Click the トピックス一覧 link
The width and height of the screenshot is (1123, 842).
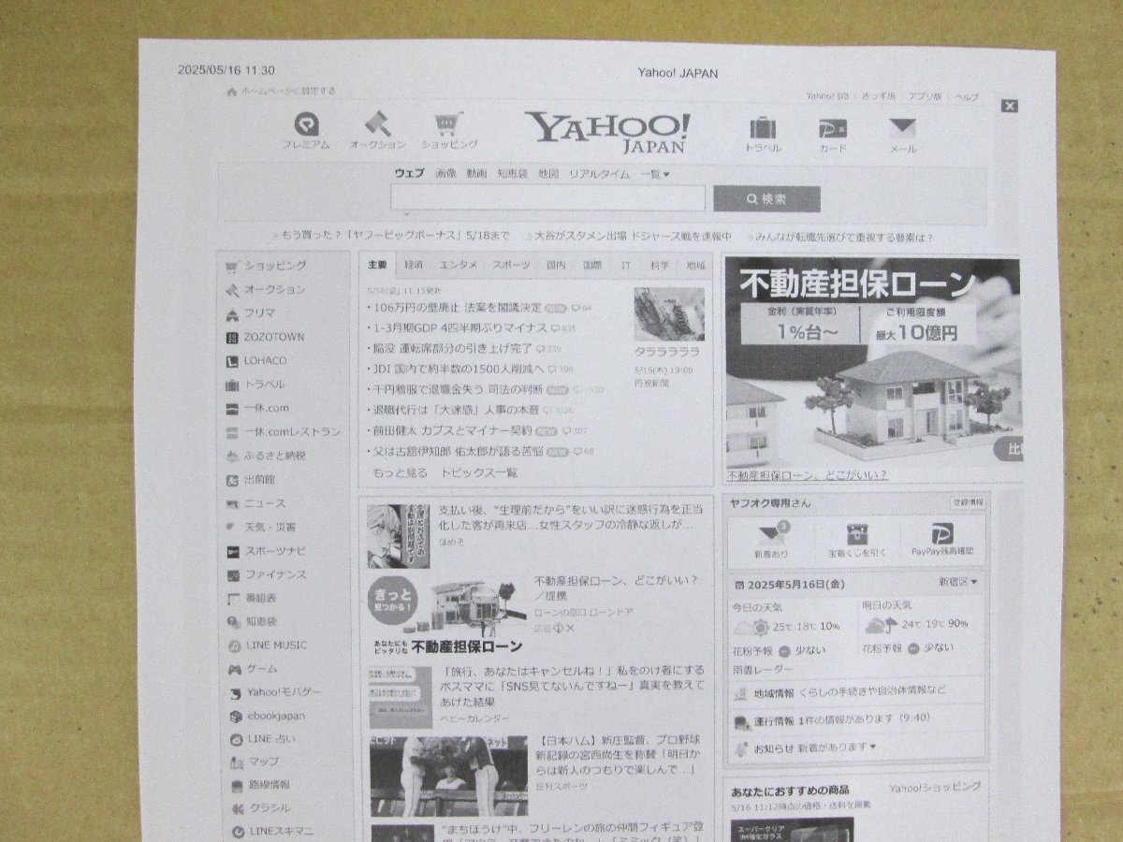[x=479, y=473]
